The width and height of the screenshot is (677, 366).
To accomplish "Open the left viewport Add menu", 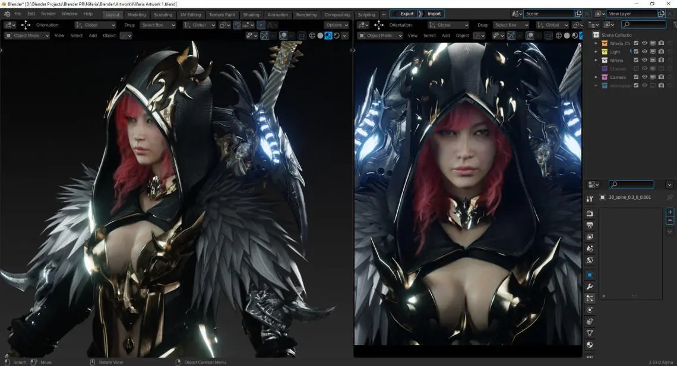I will pos(93,36).
